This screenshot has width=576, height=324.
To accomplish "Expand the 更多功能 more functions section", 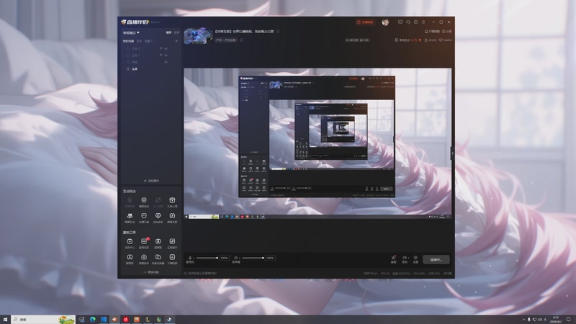I will 151,272.
